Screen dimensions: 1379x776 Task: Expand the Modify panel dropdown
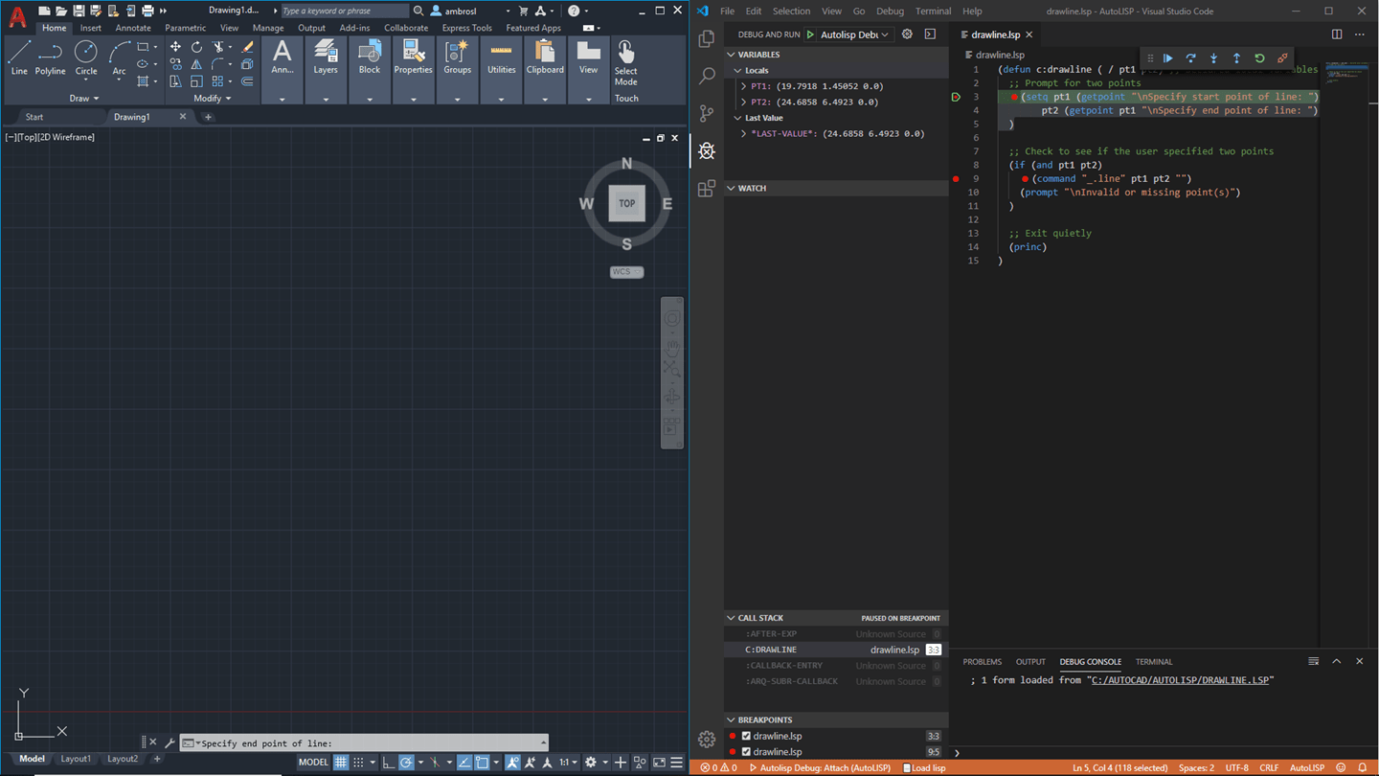(x=212, y=98)
